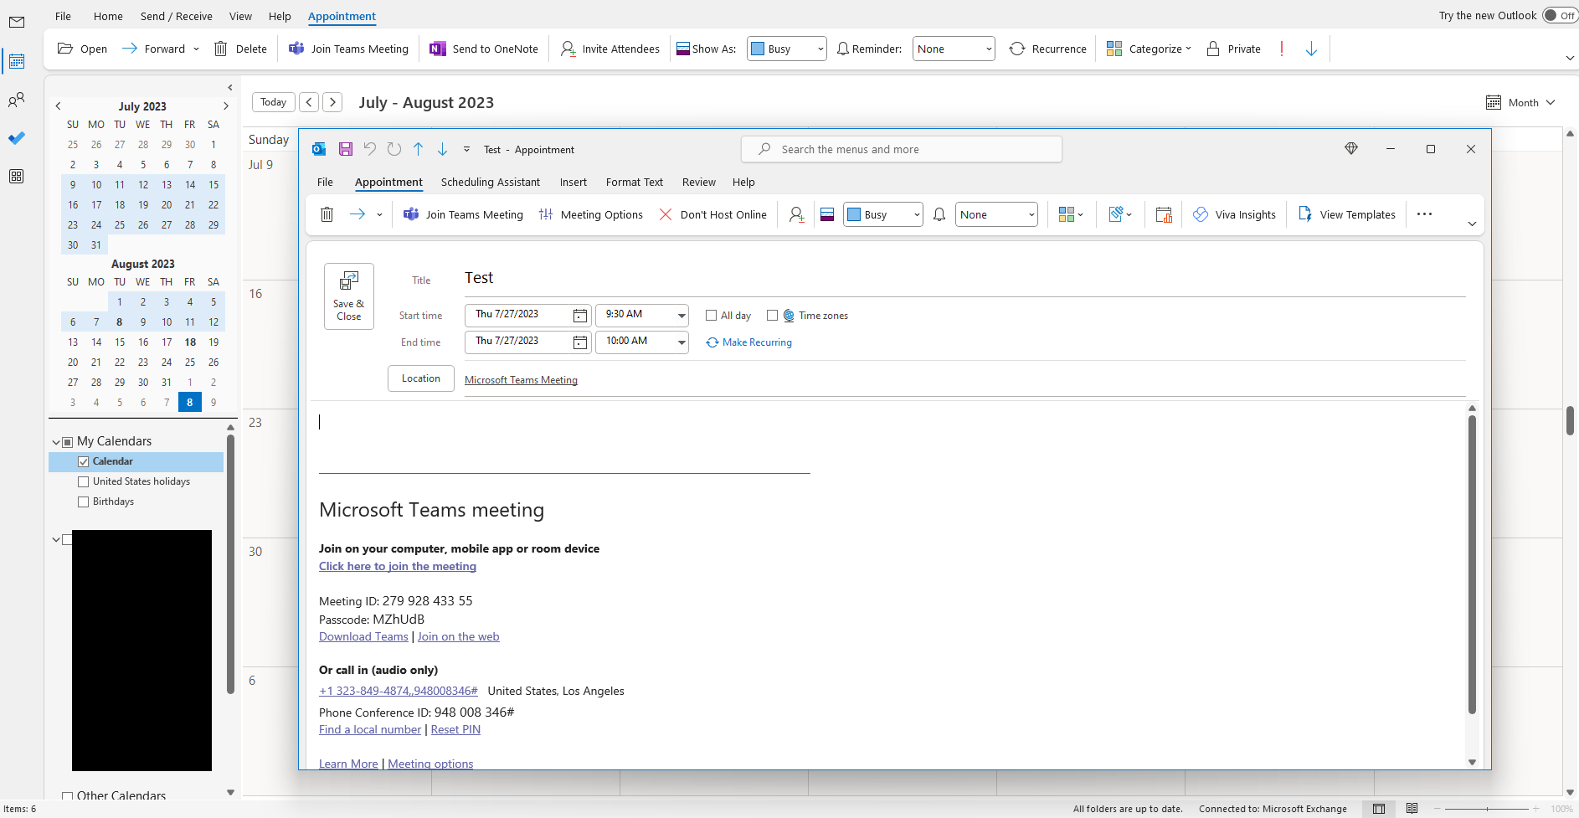Click Send to OneNote in main ribbon
Viewport: 1579px width, 818px height.
[x=484, y=49]
